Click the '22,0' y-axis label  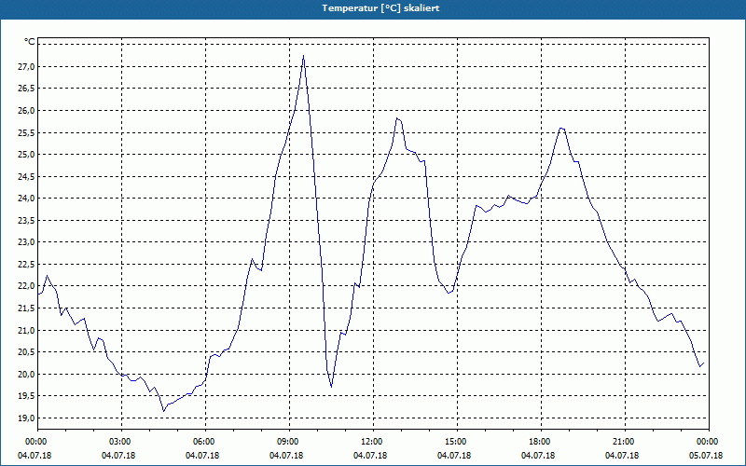(26, 286)
